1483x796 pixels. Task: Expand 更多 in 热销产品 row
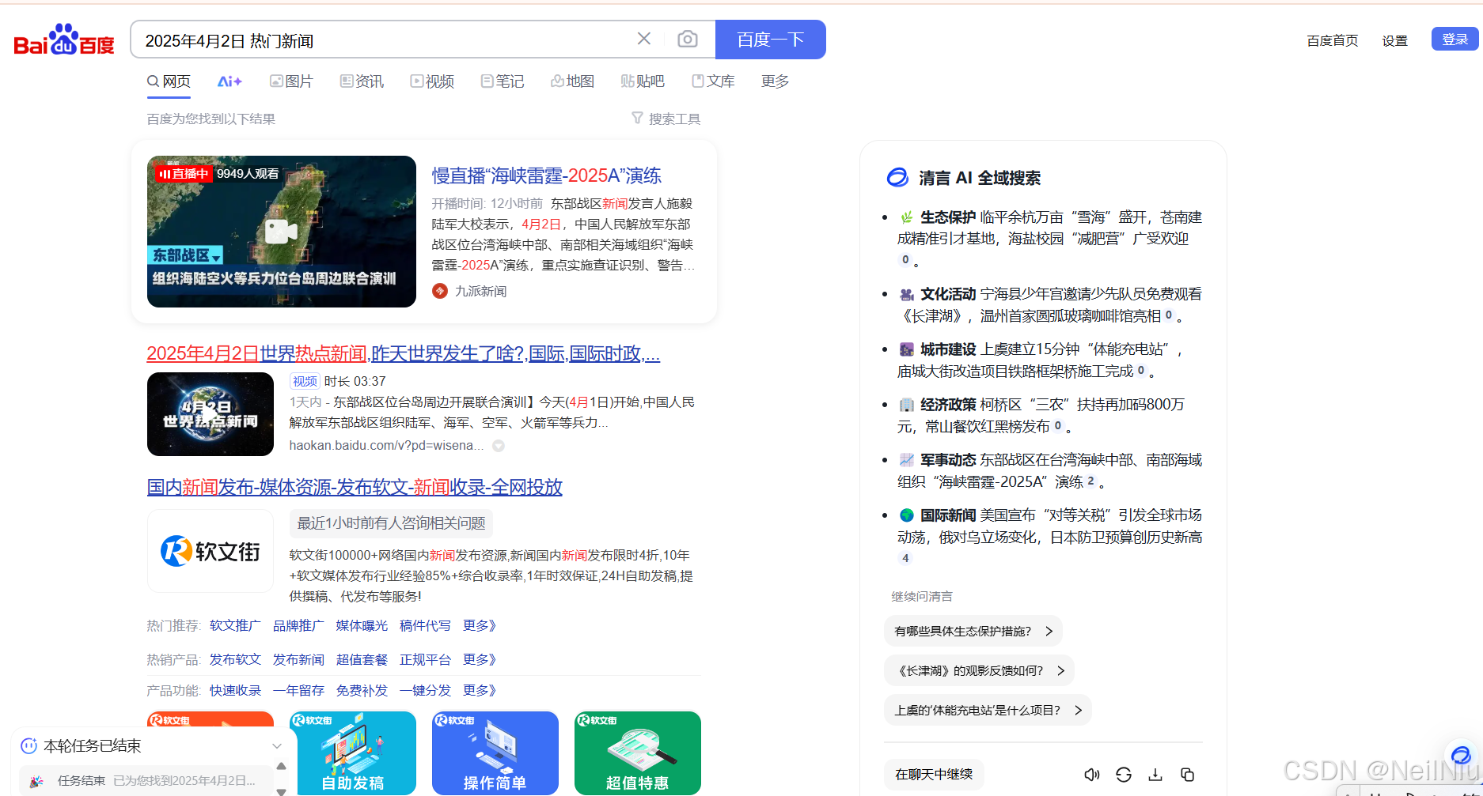pos(480,659)
